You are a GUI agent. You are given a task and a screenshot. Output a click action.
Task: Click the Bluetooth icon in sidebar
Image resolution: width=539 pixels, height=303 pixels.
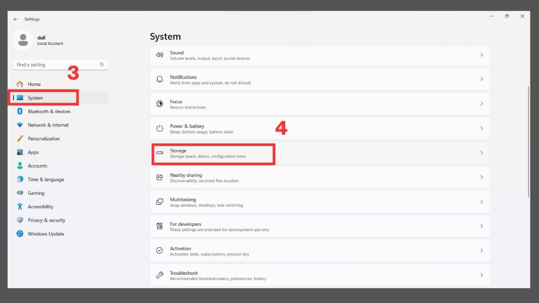coord(20,111)
